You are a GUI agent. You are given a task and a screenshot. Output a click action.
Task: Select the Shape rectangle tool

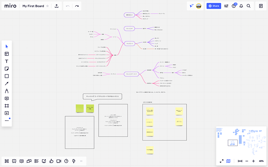[x=7, y=76]
